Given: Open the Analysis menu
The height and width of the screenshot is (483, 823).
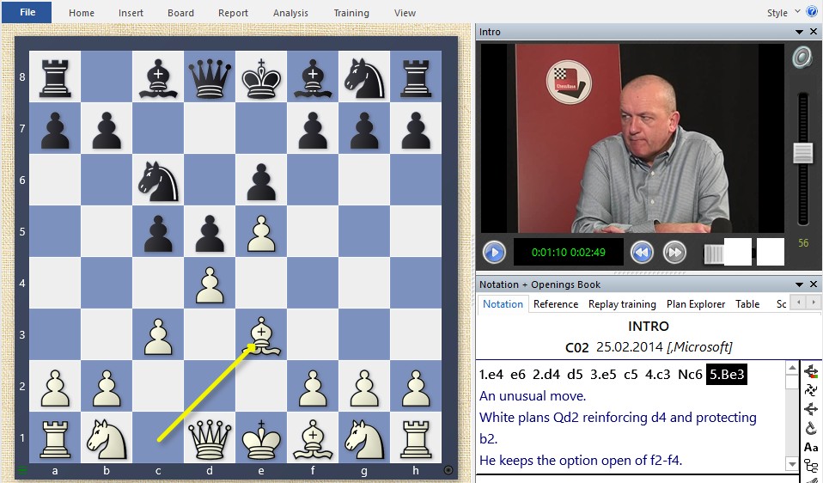Looking at the screenshot, I should [290, 13].
